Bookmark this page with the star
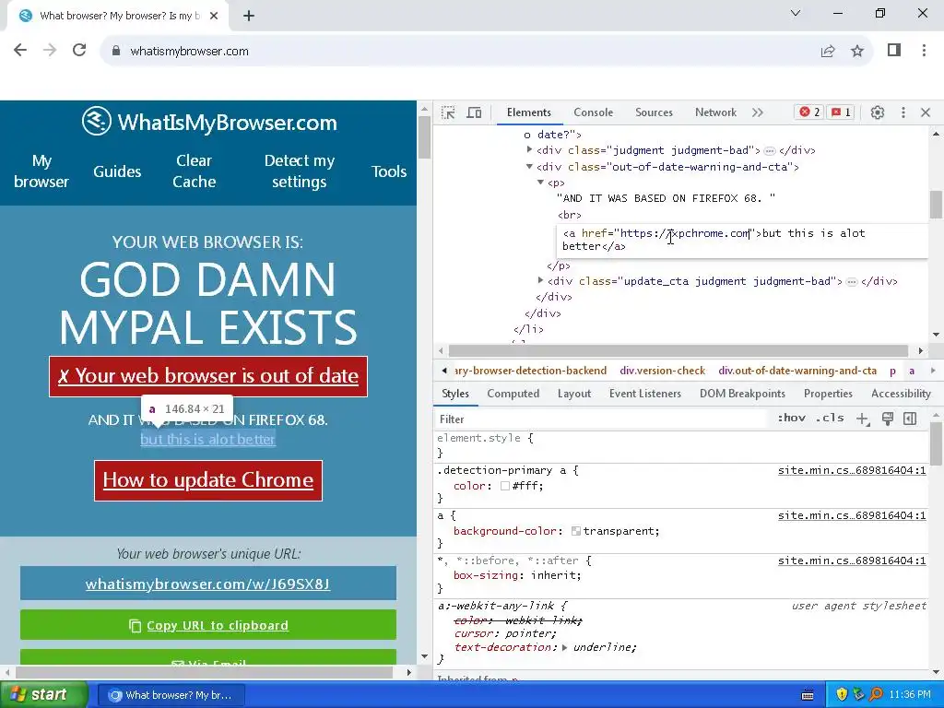The width and height of the screenshot is (944, 708). tap(857, 52)
